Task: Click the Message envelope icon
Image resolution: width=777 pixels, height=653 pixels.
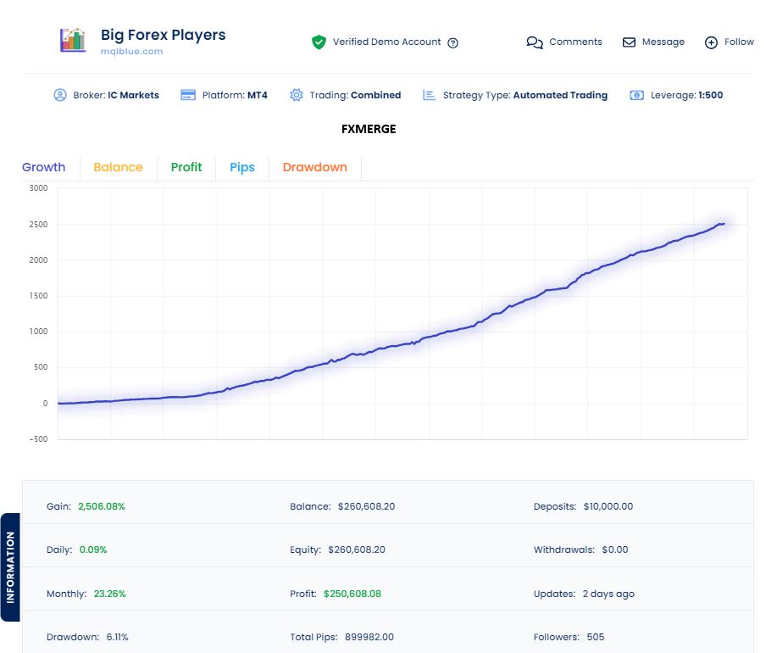Action: [x=629, y=42]
